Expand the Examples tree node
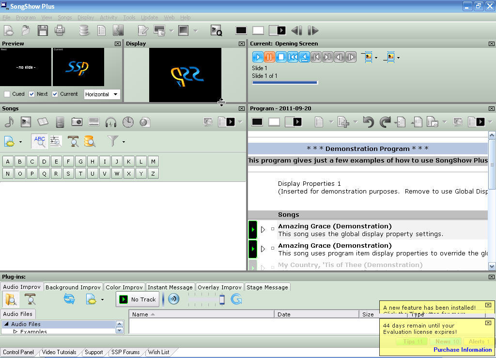496x358 pixels. (15, 332)
